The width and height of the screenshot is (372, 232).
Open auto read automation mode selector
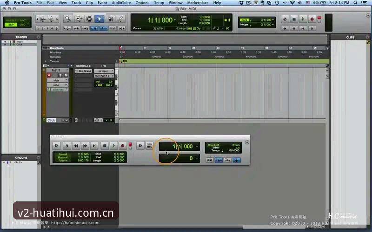pyautogui.click(x=59, y=90)
